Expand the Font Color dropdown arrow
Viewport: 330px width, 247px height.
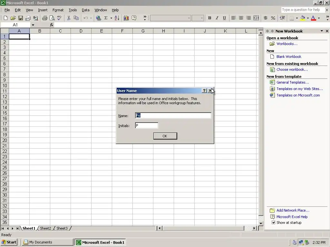click(319, 18)
